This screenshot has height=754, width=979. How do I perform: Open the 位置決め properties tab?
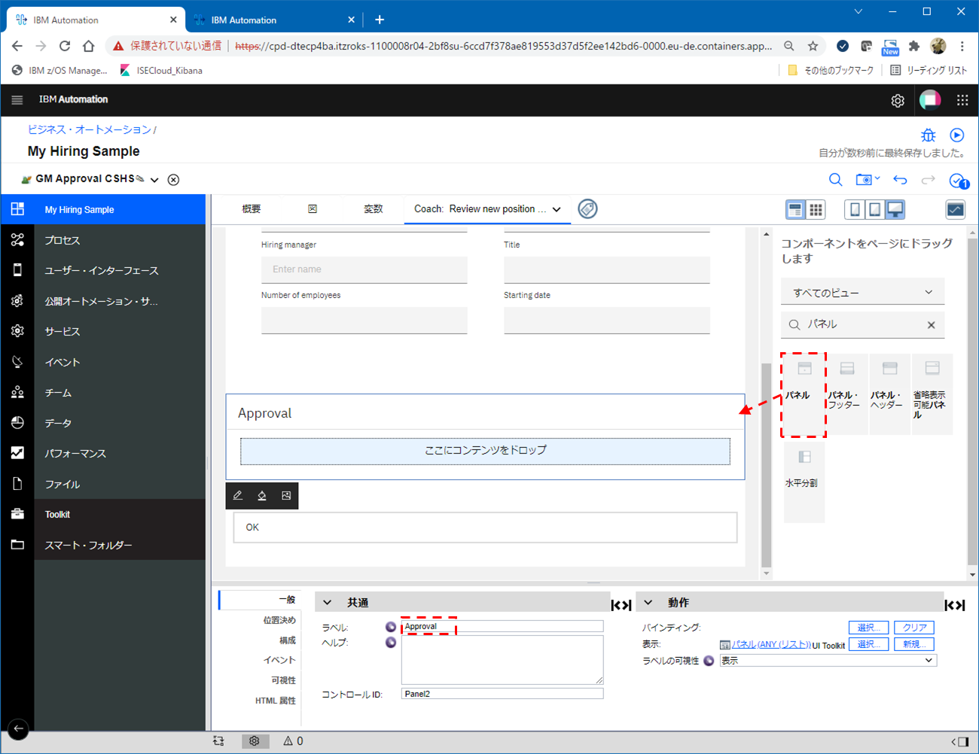coord(279,620)
